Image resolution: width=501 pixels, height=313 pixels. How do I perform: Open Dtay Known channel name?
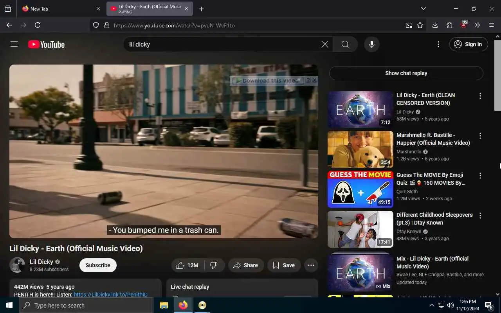(409, 232)
